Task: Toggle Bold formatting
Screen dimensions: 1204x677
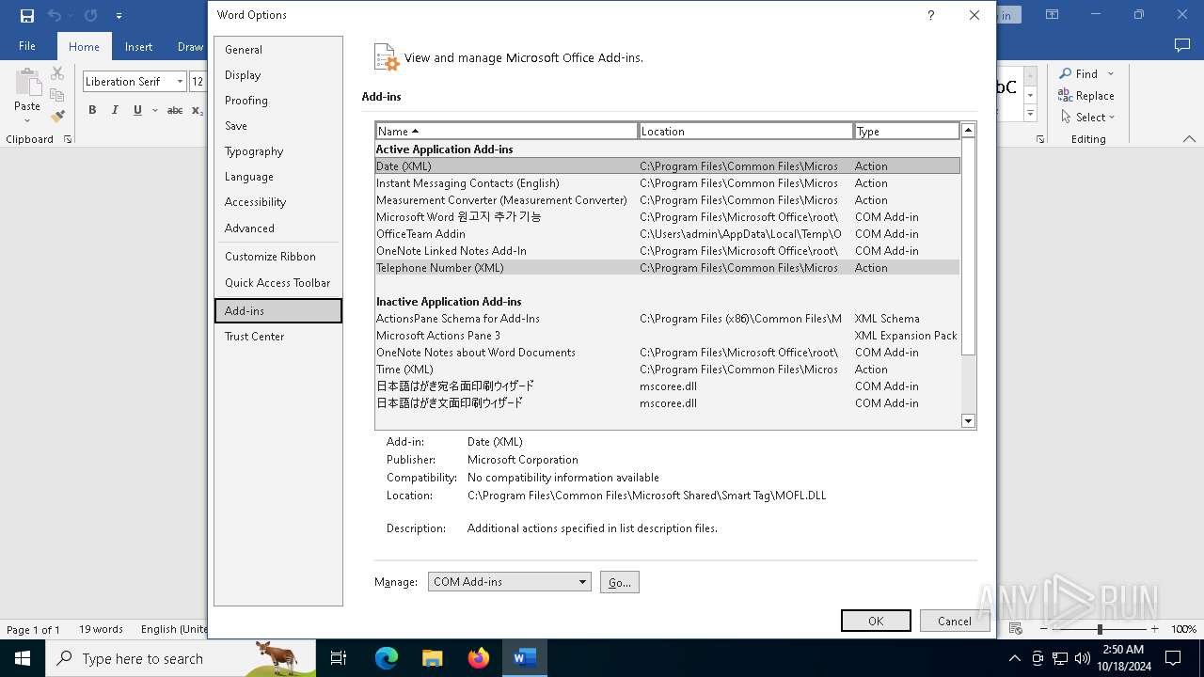Action: coord(92,110)
